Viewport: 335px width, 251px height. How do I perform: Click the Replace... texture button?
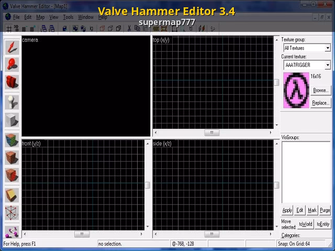tap(321, 103)
